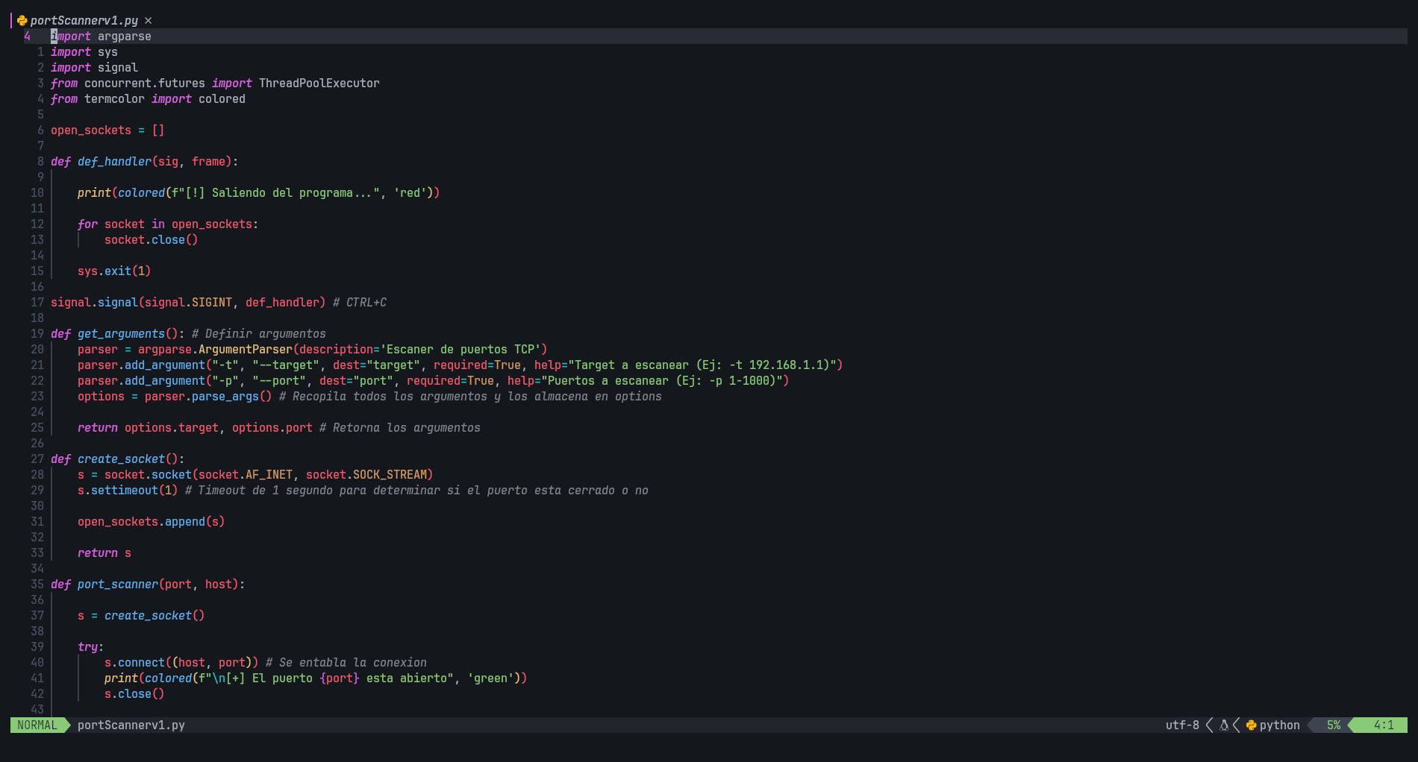Screen dimensions: 1418x762
Task: Click the 'import sys' line
Action: pyautogui.click(x=84, y=51)
